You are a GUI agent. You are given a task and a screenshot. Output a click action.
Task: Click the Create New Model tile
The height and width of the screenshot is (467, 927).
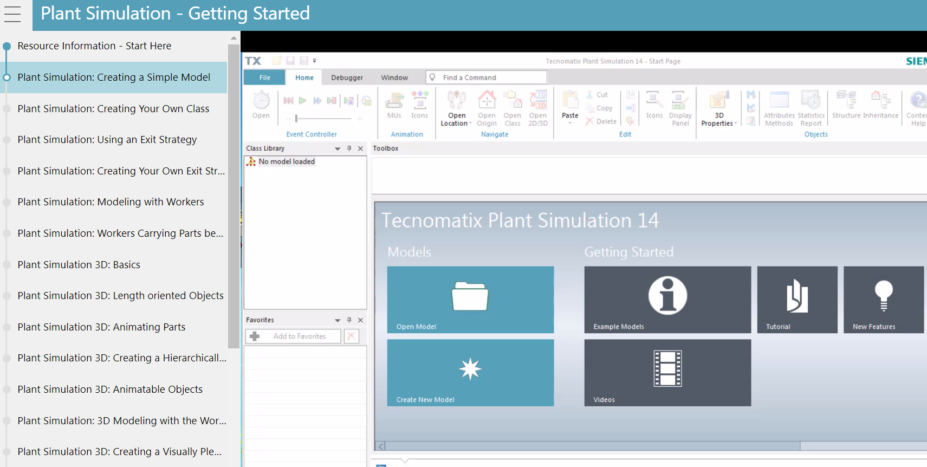coord(470,373)
